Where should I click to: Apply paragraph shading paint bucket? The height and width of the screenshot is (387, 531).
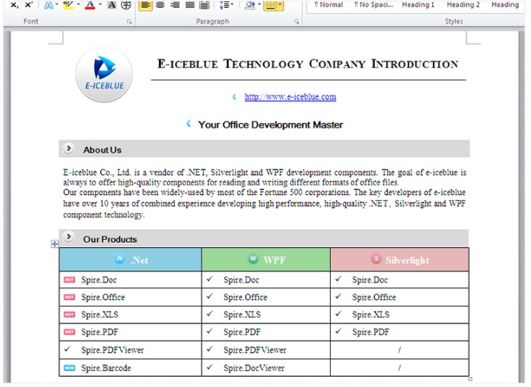250,5
